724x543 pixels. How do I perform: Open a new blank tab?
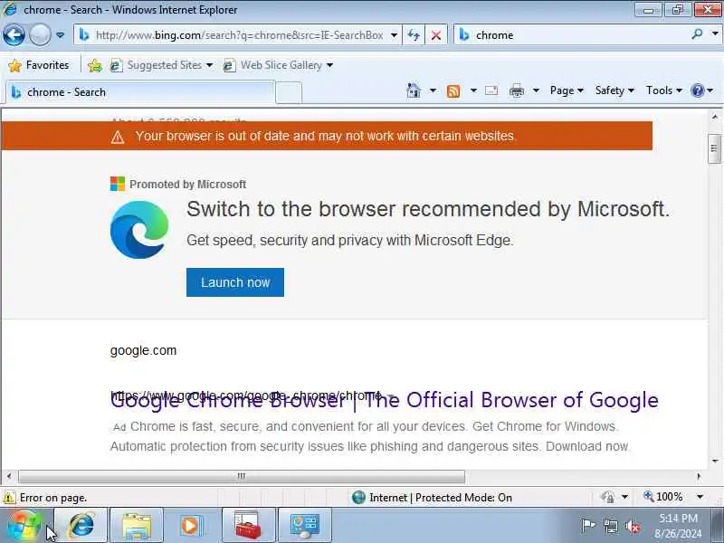(289, 92)
